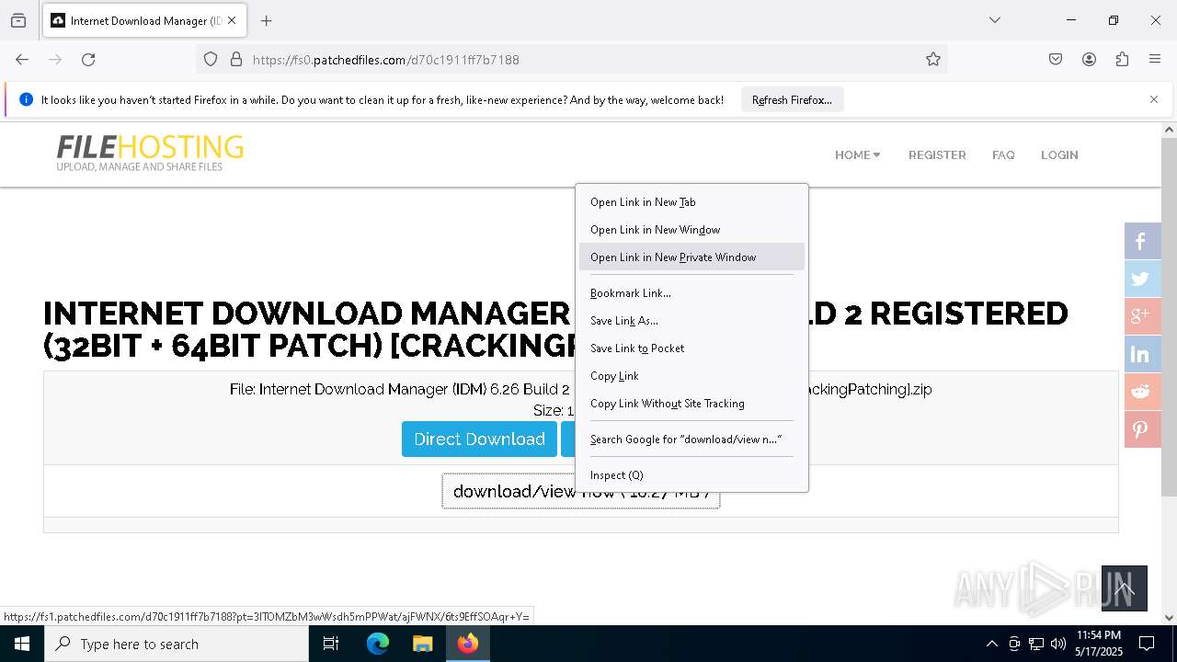Screen dimensions: 1177x662
Task: Open the notification center icon
Action: pos(1147,644)
